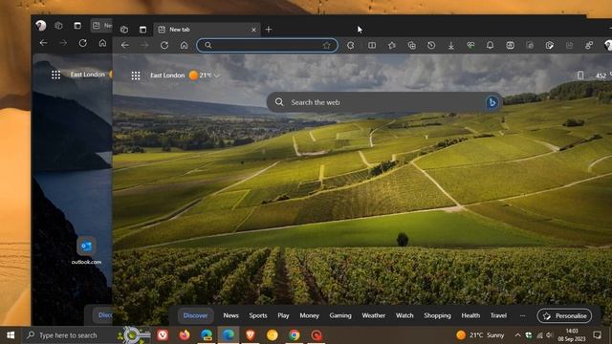612x344 pixels.
Task: Go back in the front Edge window
Action: (x=125, y=45)
